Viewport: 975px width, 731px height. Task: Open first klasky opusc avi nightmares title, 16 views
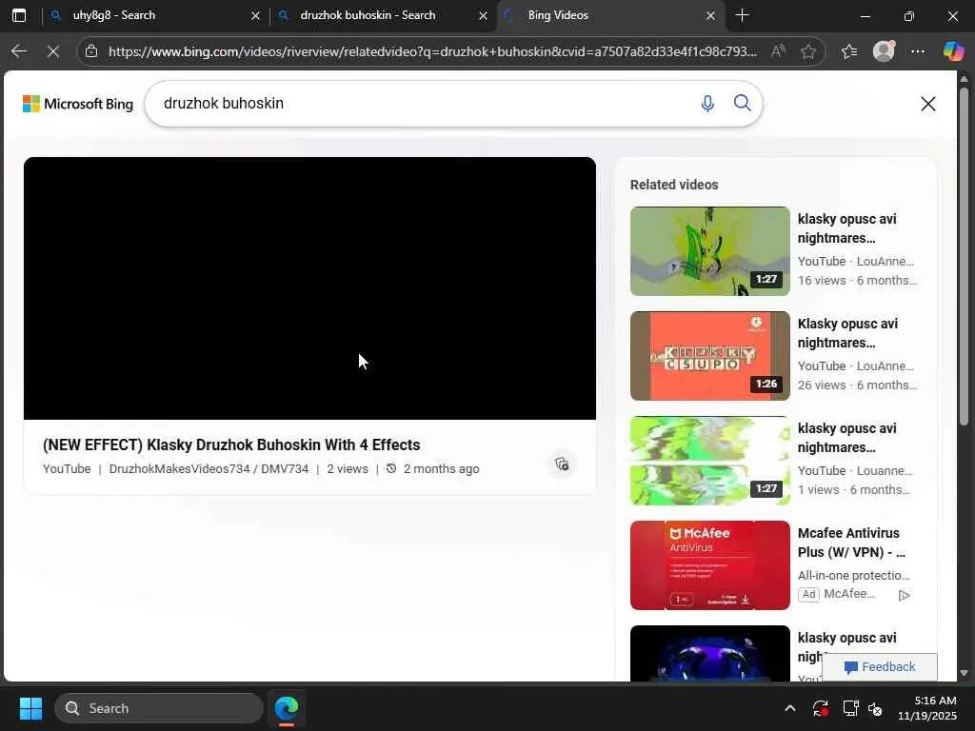click(846, 228)
